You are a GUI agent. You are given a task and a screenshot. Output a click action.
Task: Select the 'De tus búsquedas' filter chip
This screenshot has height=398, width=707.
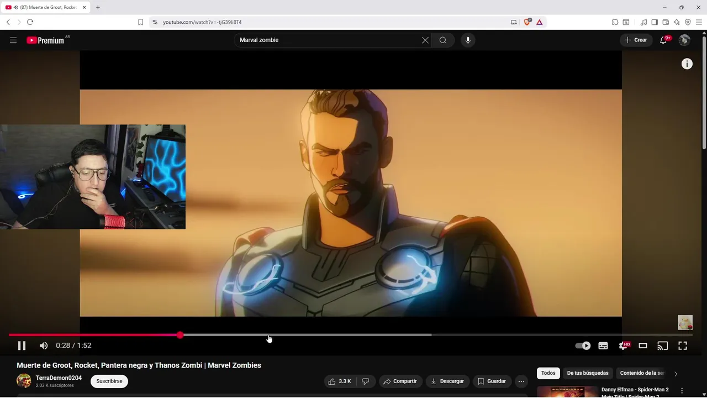click(588, 373)
